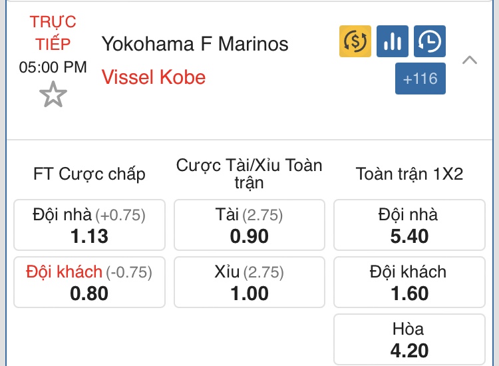499x366 pixels.
Task: Open the +116 more markets button
Action: coord(420,79)
